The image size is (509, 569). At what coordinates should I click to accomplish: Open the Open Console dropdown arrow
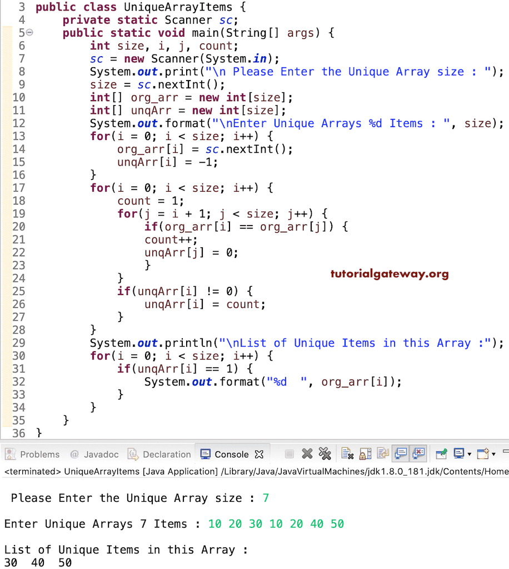coord(493,454)
